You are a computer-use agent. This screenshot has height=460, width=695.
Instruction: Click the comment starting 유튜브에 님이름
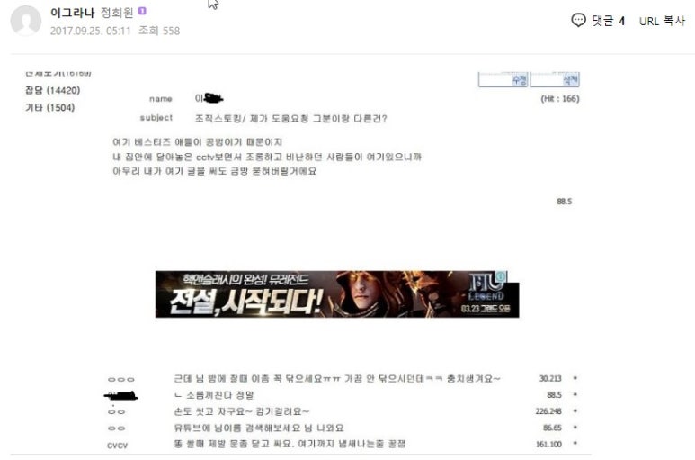(x=259, y=428)
